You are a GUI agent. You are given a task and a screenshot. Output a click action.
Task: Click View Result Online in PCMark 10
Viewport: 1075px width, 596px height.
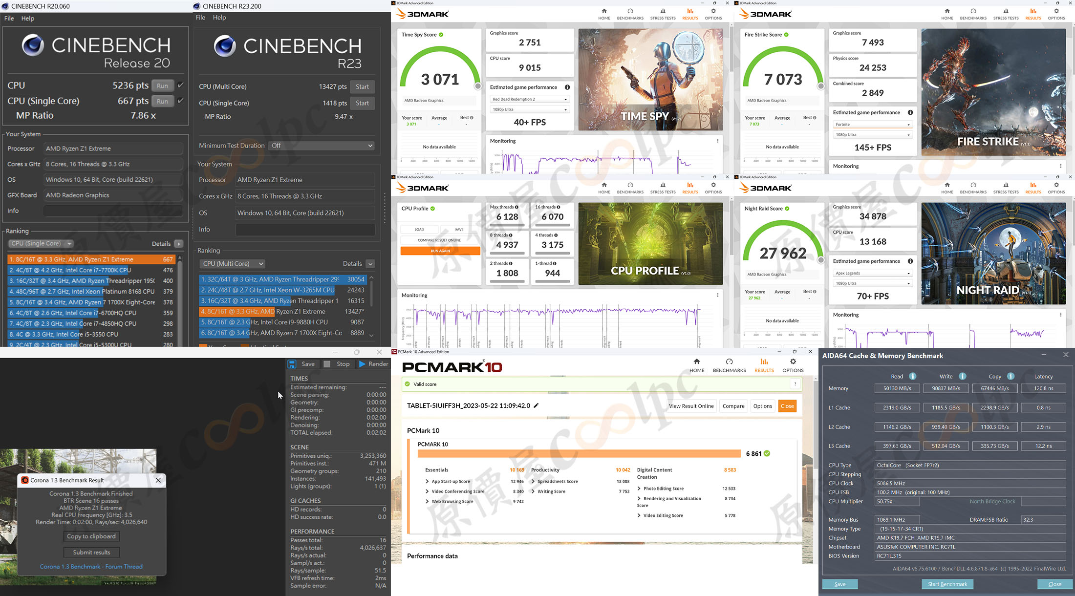[x=691, y=406]
